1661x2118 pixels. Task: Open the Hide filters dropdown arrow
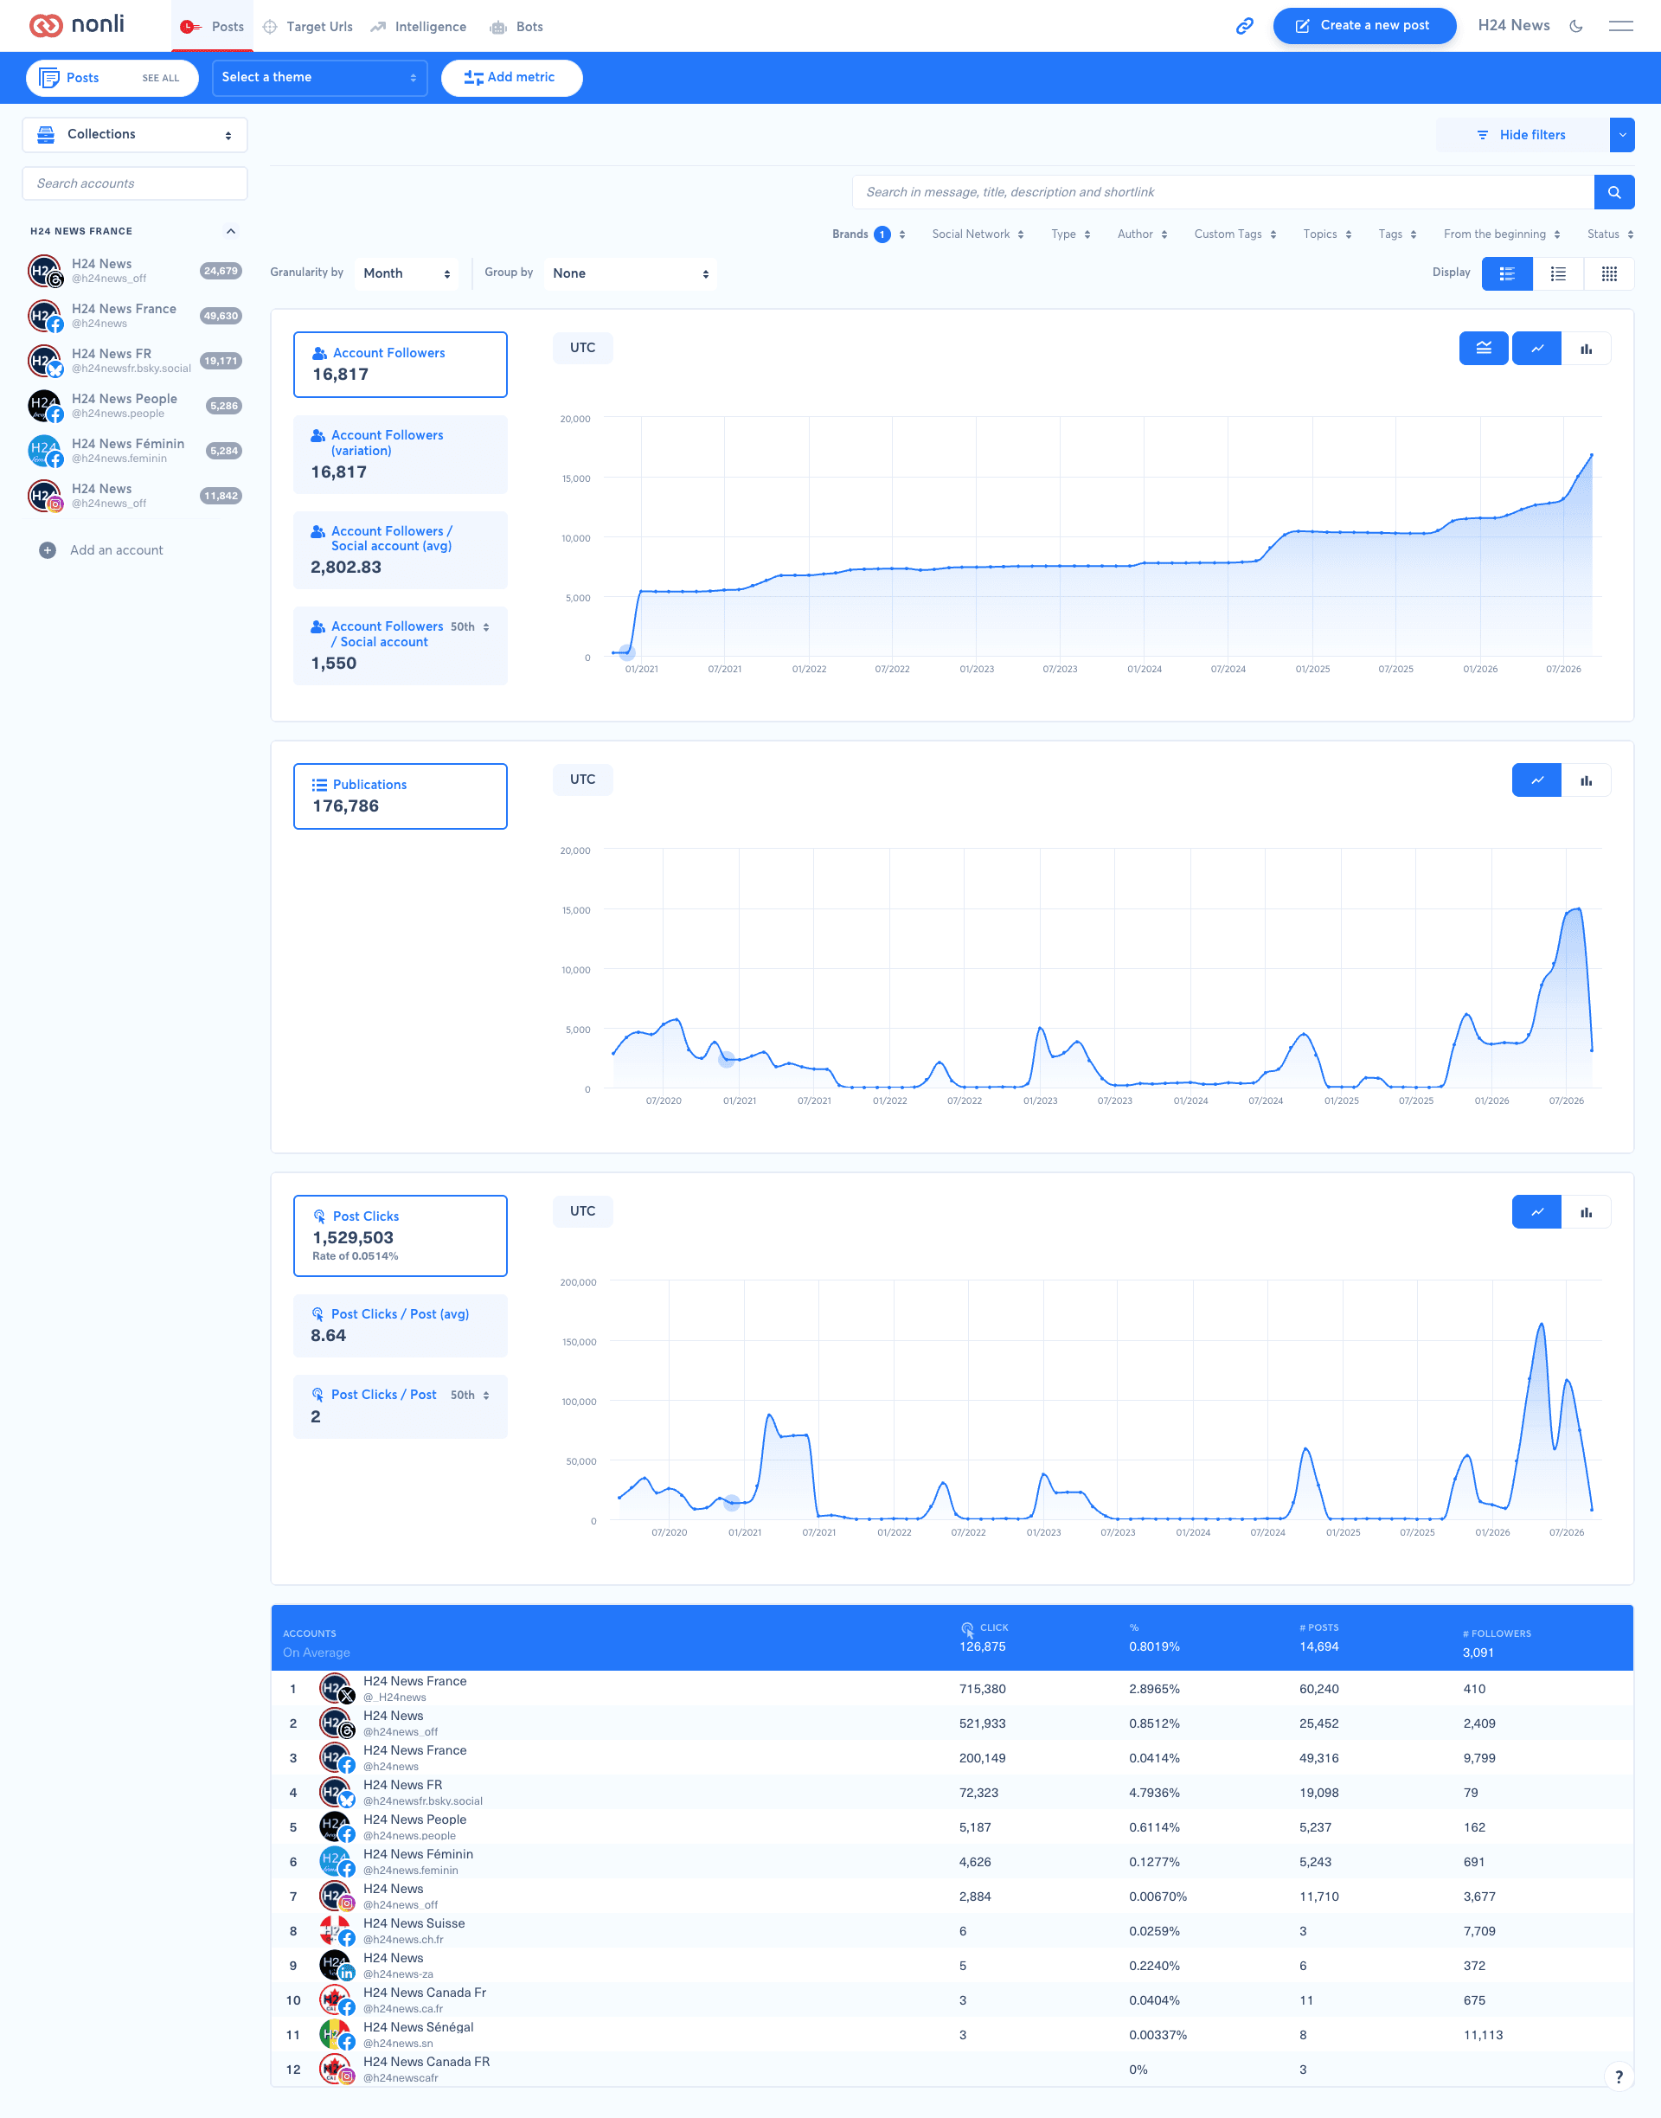[x=1622, y=135]
